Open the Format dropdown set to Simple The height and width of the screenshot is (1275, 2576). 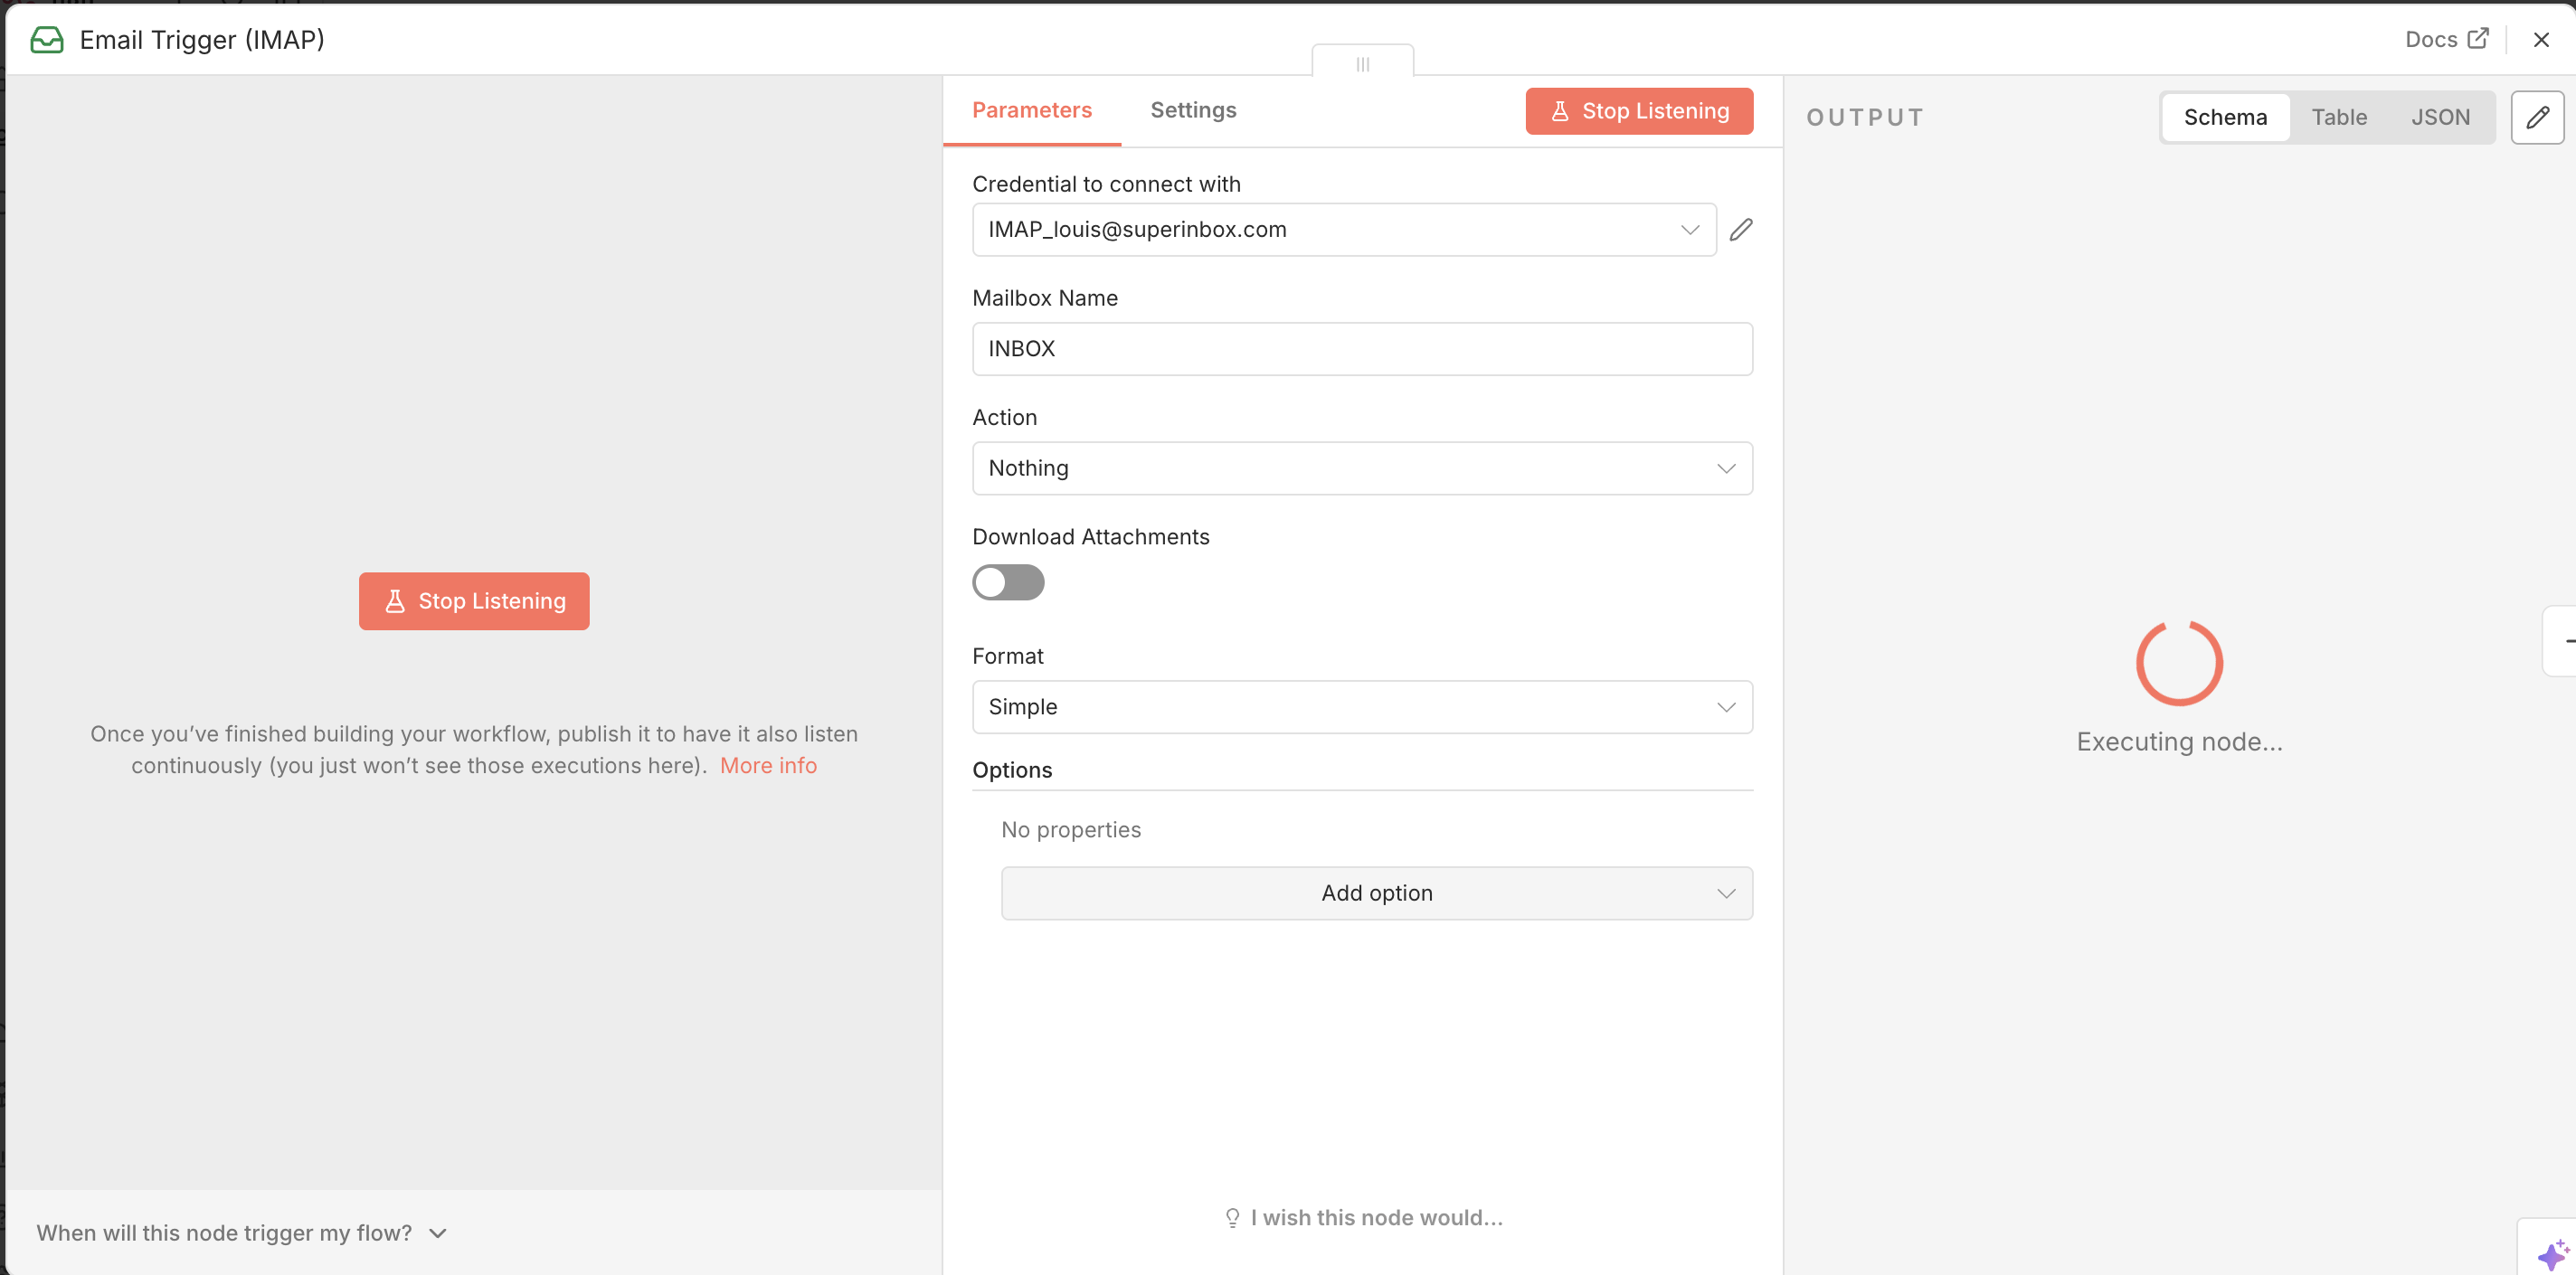tap(1361, 707)
